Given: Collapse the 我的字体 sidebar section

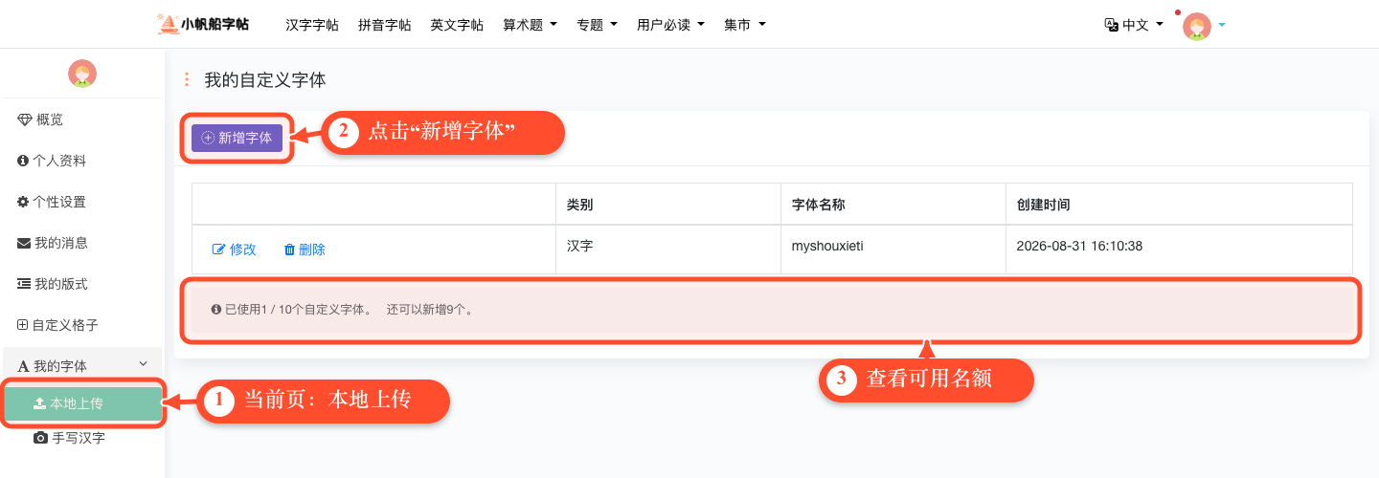Looking at the screenshot, I should pyautogui.click(x=82, y=365).
